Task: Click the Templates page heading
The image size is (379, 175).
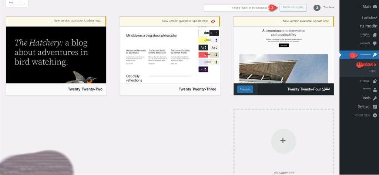Action: point(329,7)
